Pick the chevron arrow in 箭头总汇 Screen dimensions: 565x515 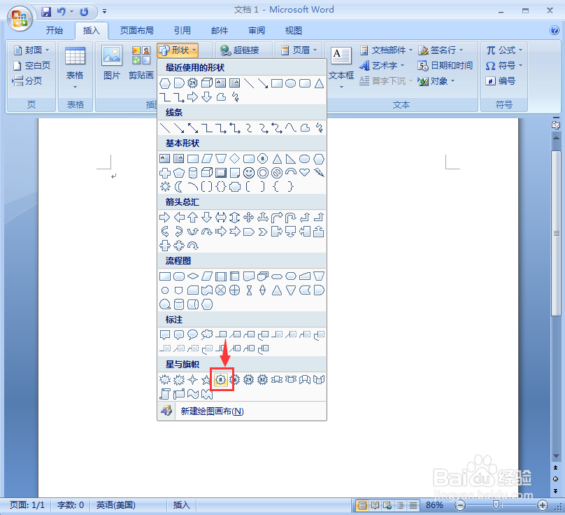(x=263, y=232)
